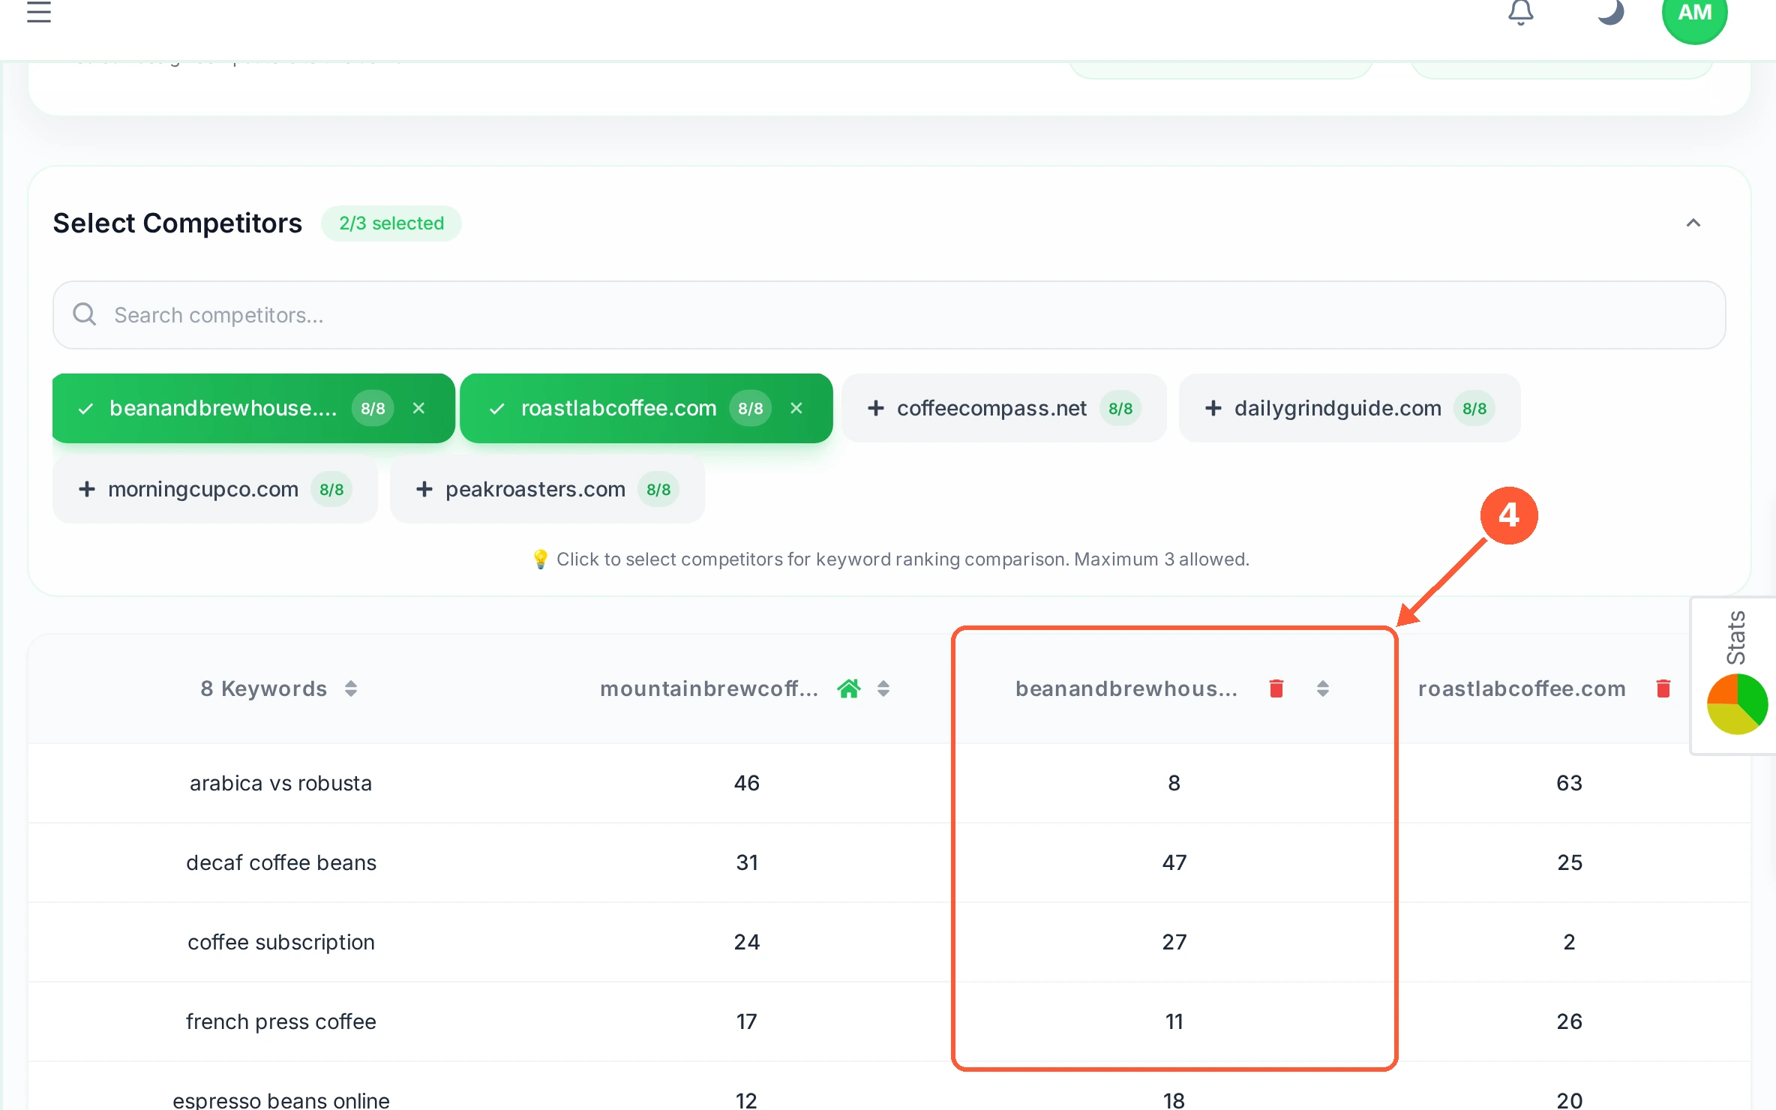Click the search magnifier icon
The height and width of the screenshot is (1110, 1776).
85,314
